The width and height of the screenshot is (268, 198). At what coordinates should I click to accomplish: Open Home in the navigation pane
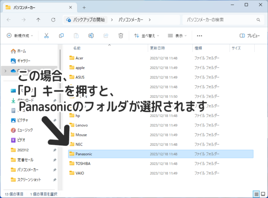click(18, 51)
